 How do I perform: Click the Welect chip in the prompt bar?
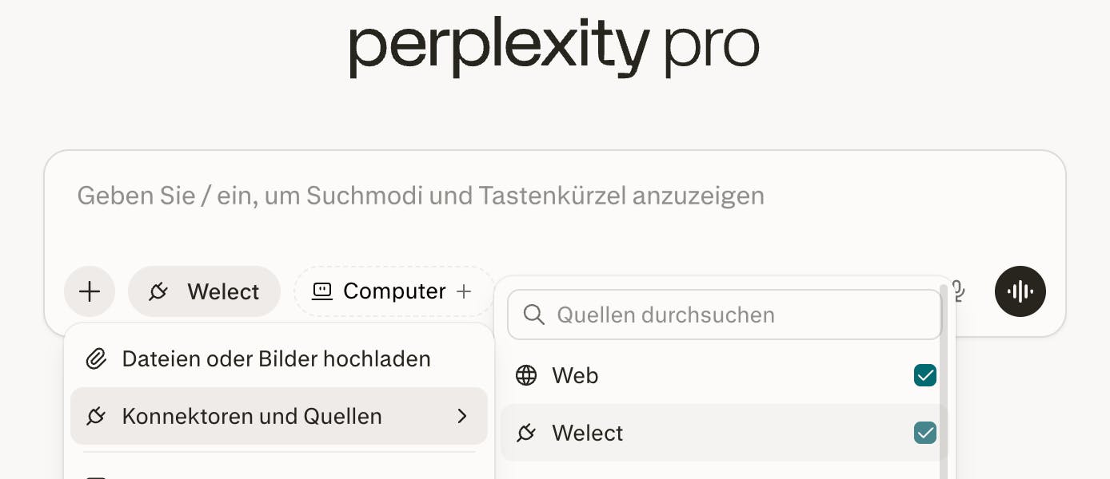204,291
